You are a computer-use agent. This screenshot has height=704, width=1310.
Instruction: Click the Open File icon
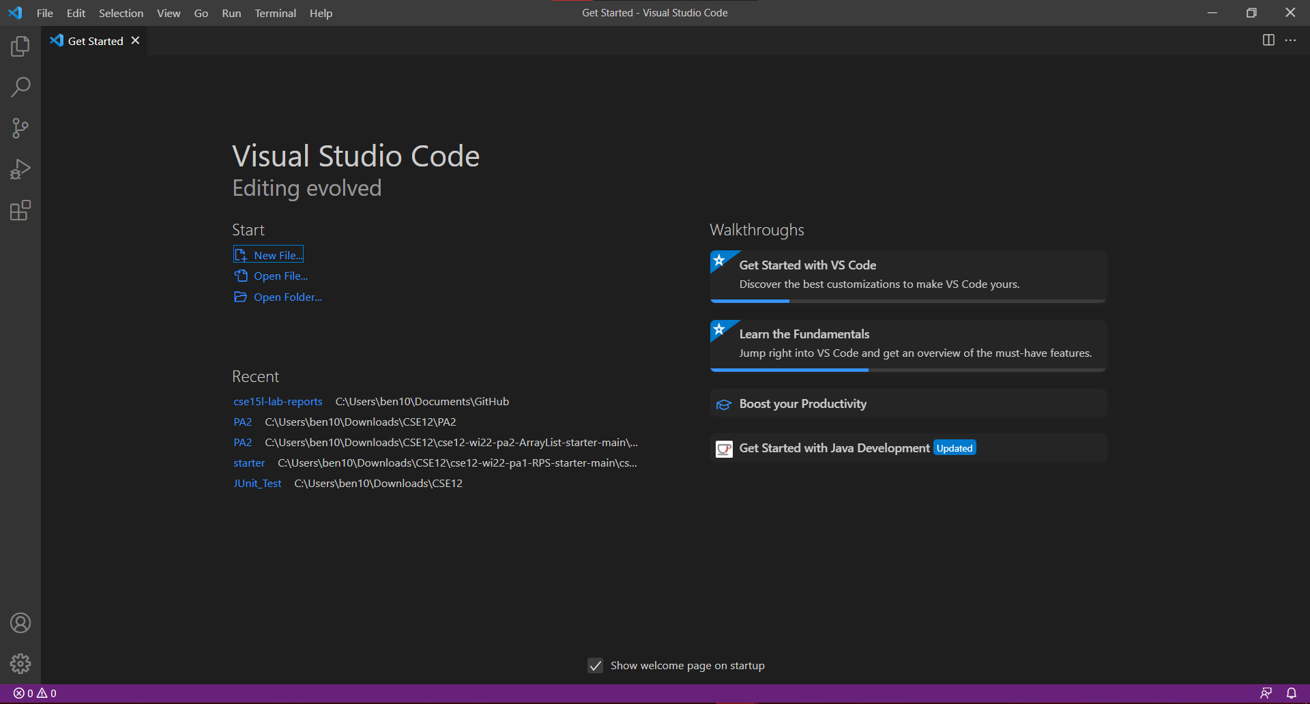(x=241, y=276)
